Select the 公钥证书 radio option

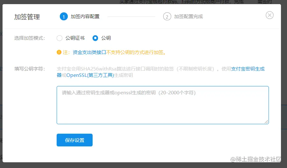coord(59,38)
